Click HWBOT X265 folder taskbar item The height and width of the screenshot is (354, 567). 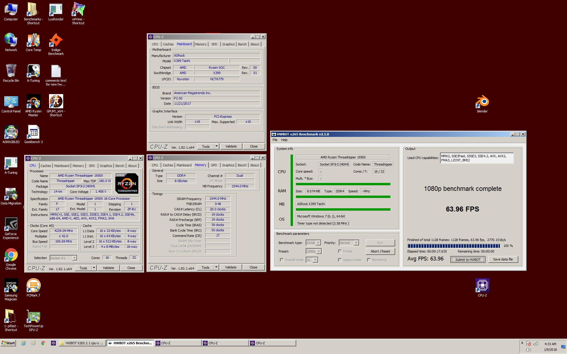tap(82, 343)
